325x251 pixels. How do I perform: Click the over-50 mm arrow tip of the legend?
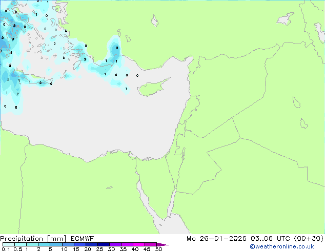(x=162, y=245)
